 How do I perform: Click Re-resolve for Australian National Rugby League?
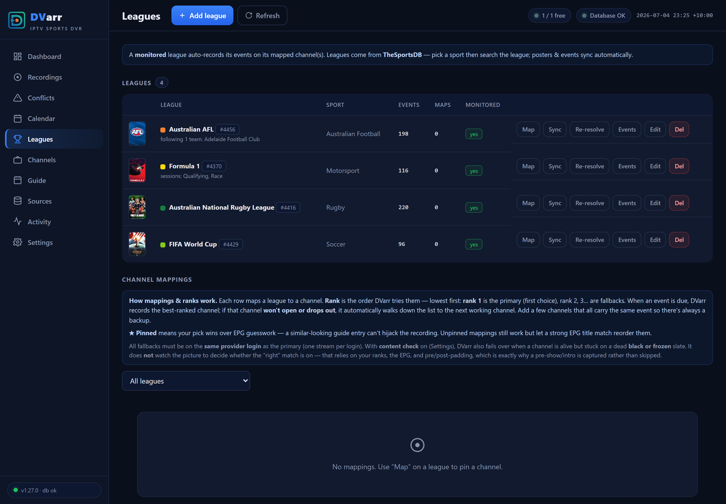coord(589,203)
